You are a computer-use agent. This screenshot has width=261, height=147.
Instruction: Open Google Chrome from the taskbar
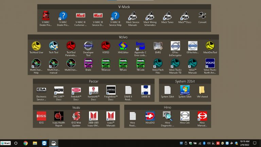pyautogui.click(x=25, y=143)
